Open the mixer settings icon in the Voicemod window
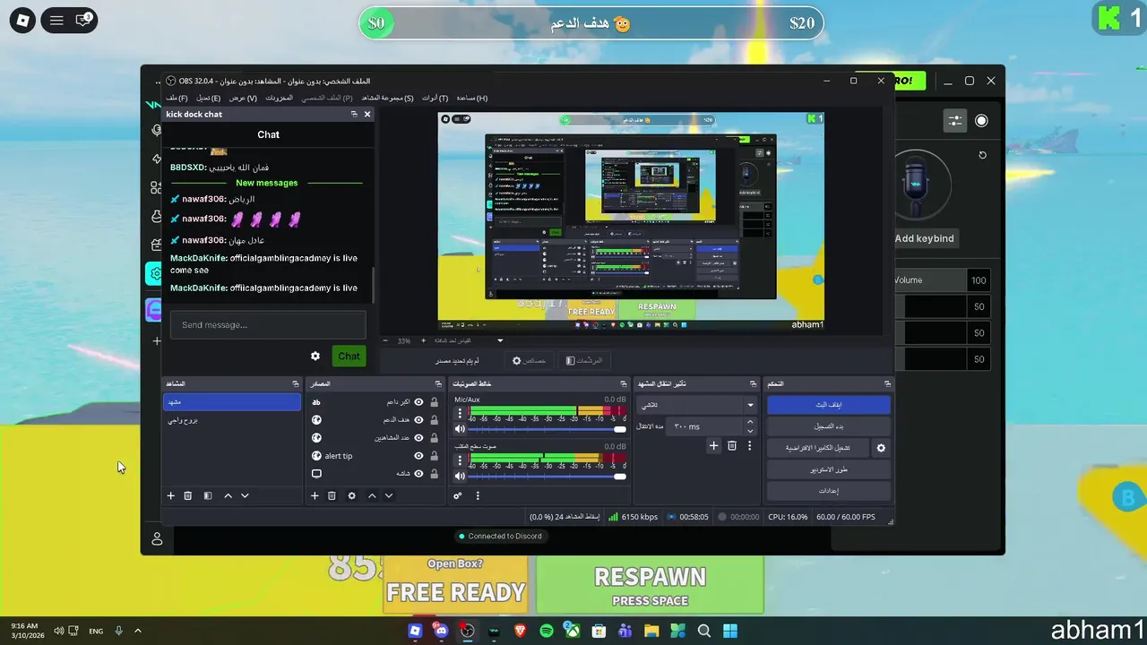 955,121
